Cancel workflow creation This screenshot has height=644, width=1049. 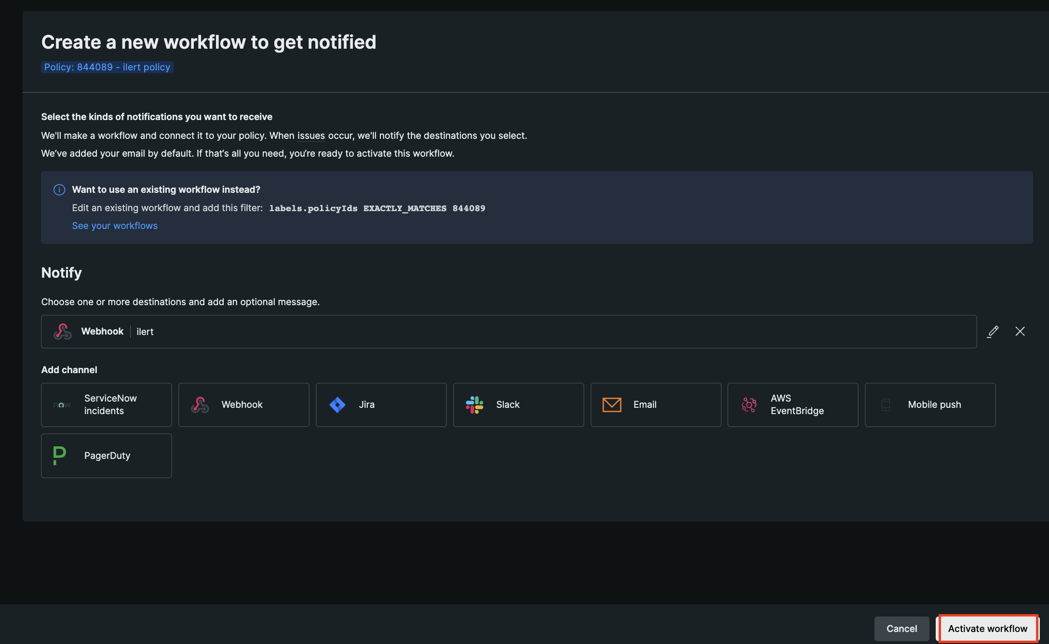[x=901, y=629]
